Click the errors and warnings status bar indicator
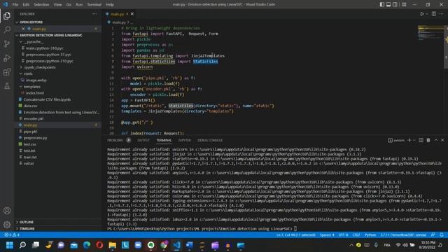The width and height of the screenshot is (448, 252). click(x=12, y=235)
